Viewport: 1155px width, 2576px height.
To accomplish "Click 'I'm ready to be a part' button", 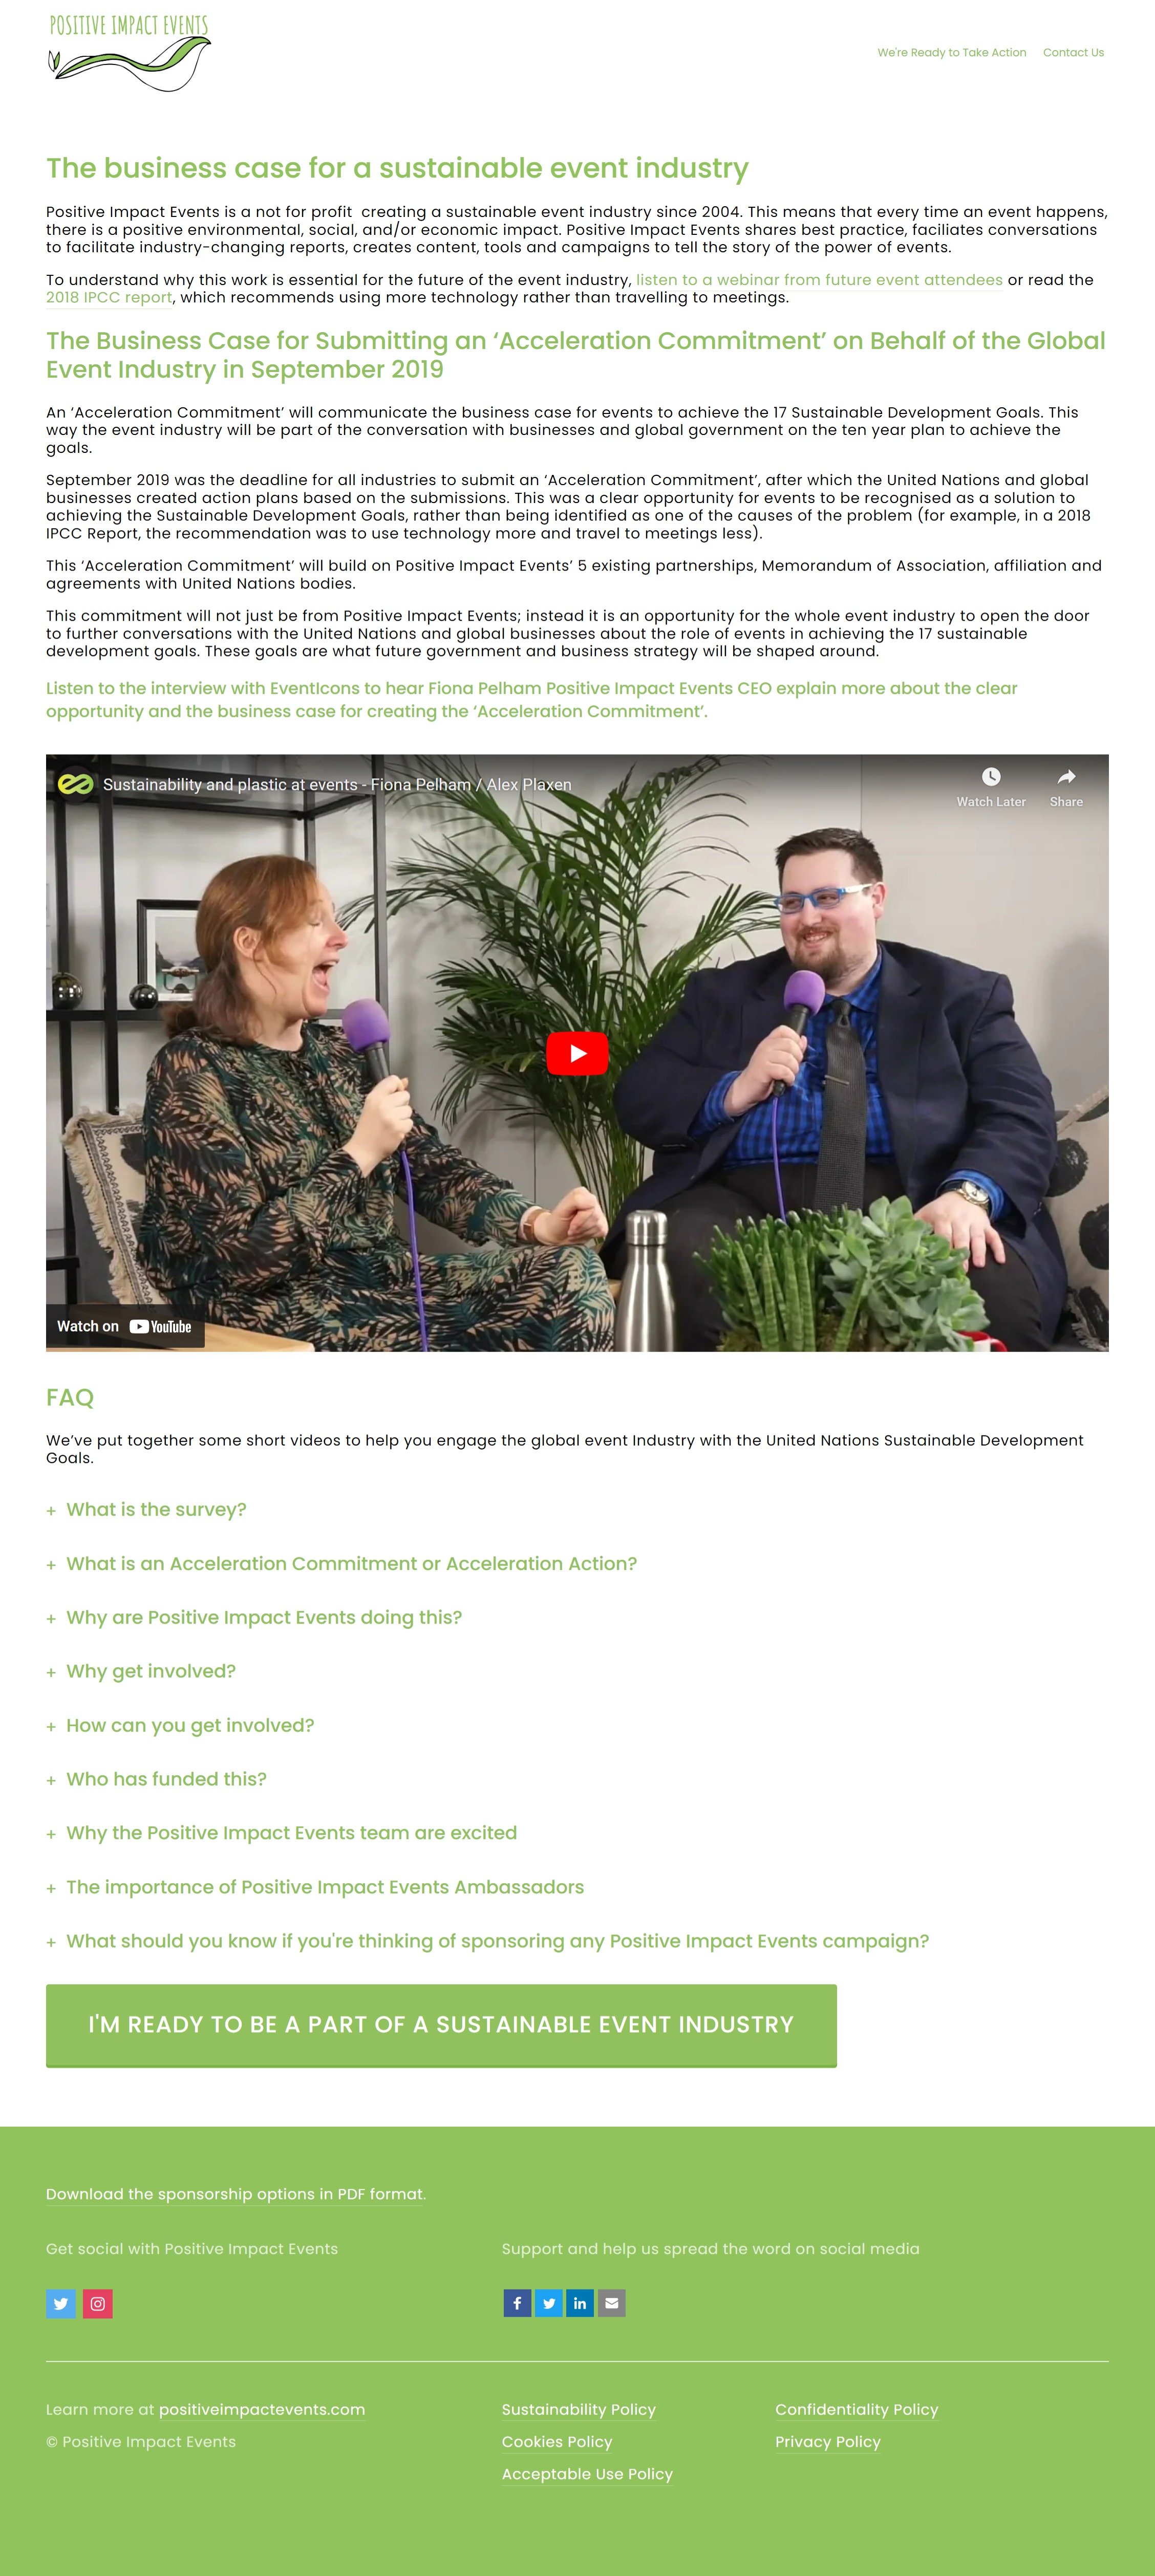I will point(441,2025).
